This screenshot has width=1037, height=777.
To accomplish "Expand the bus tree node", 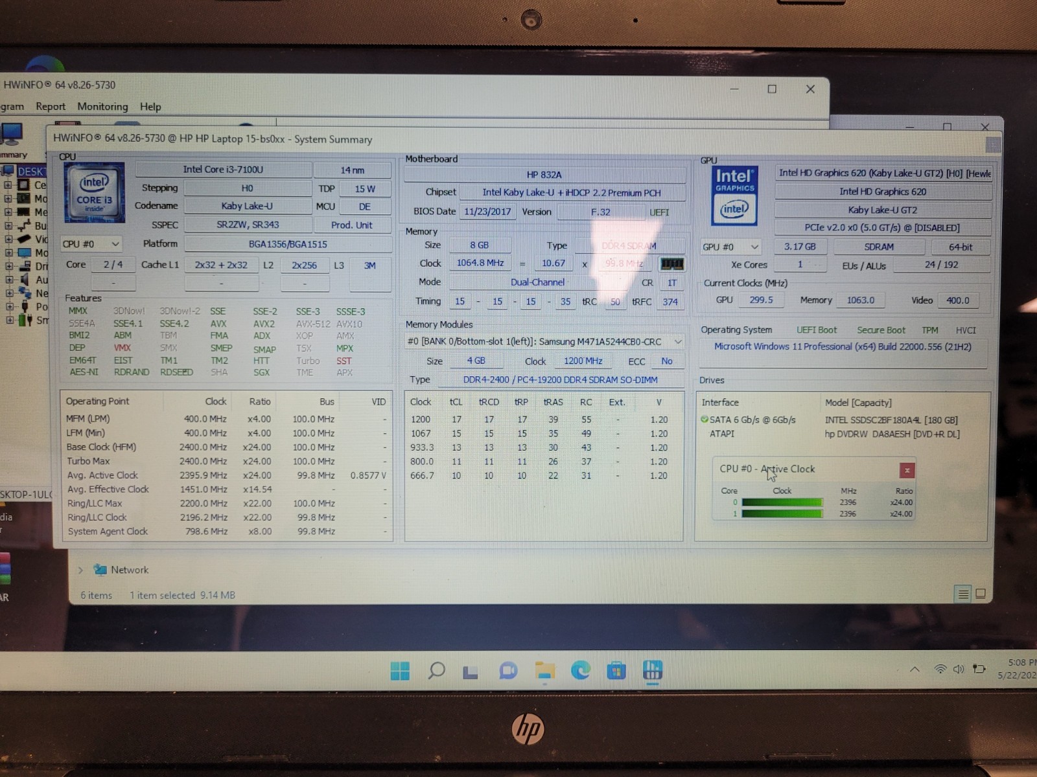I will tap(8, 226).
